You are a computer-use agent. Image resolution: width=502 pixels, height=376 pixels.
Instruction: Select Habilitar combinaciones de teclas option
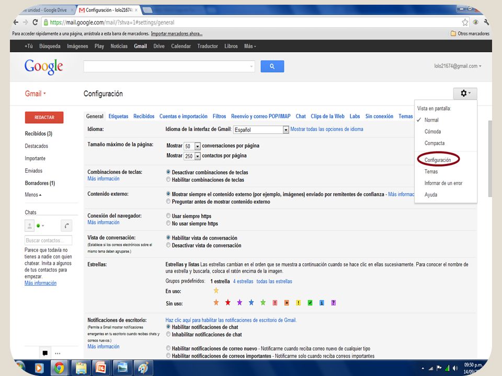tap(168, 180)
